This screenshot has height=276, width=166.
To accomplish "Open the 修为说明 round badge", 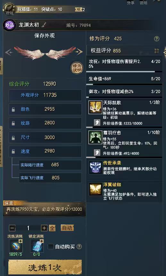I will pyautogui.click(x=77, y=68).
